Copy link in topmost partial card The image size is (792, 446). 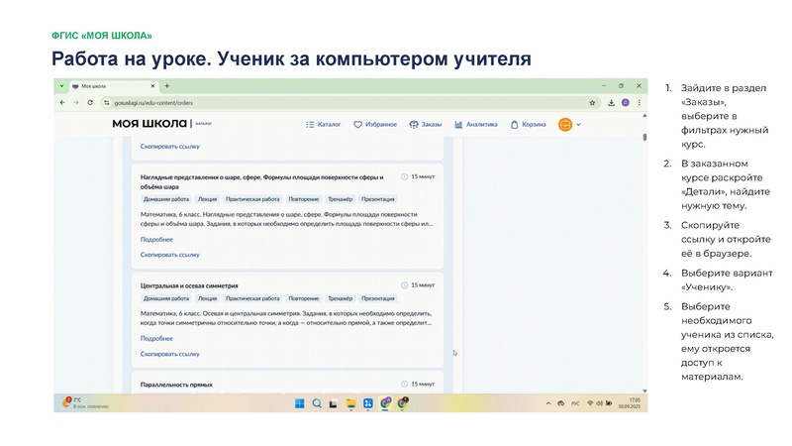169,146
